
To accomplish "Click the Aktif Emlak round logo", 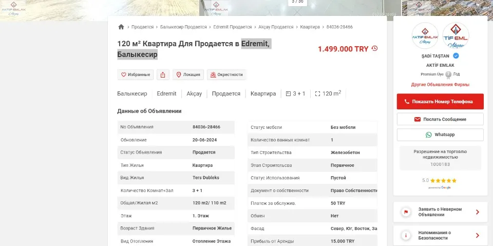I will 425,35.
